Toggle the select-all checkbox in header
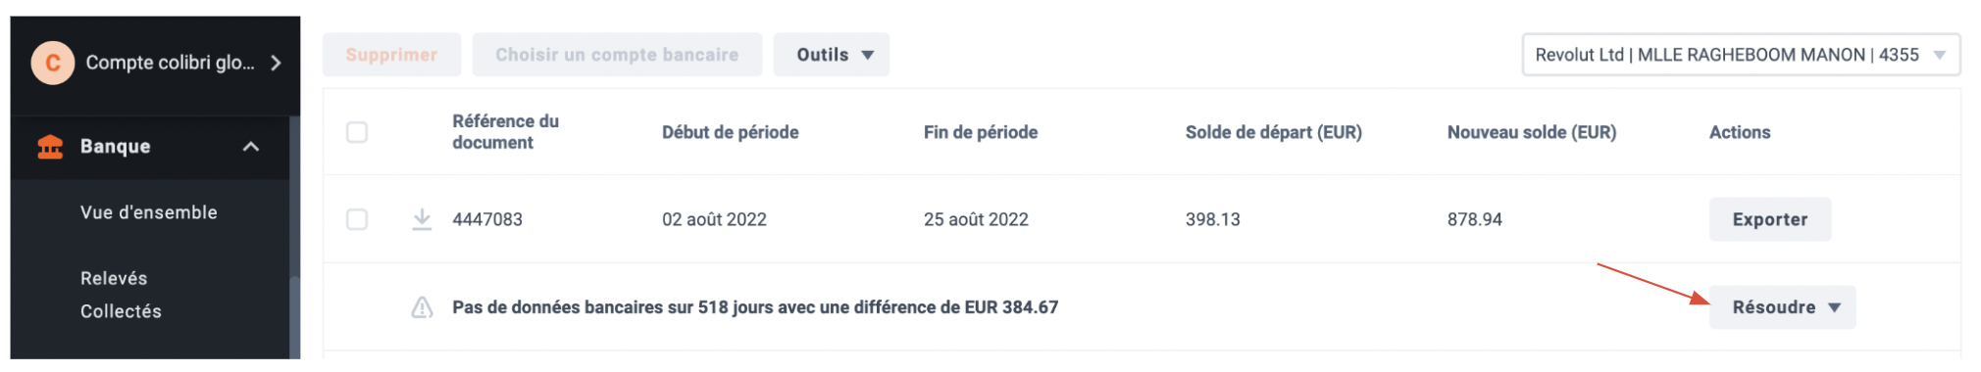Image resolution: width=1981 pixels, height=372 pixels. coord(357,132)
